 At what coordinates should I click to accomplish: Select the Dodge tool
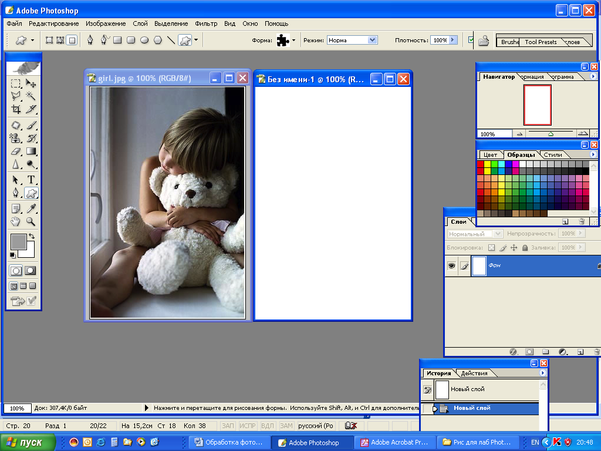pyautogui.click(x=31, y=164)
